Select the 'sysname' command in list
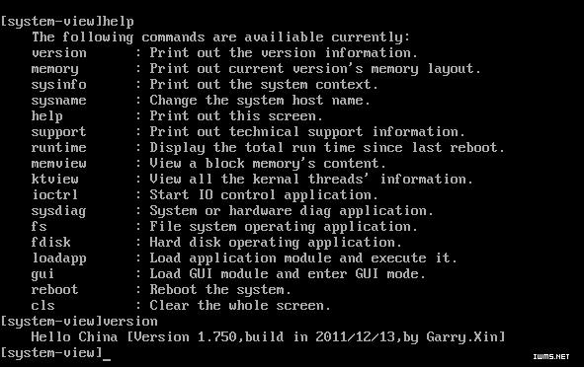This screenshot has width=584, height=368. pos(59,101)
